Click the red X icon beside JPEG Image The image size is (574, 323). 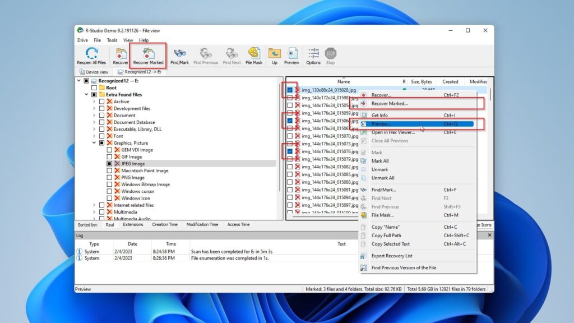(117, 164)
